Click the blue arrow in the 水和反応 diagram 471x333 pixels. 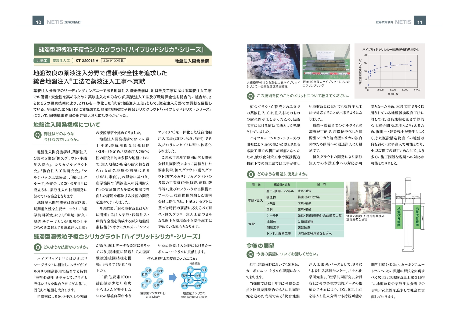point(173,277)
